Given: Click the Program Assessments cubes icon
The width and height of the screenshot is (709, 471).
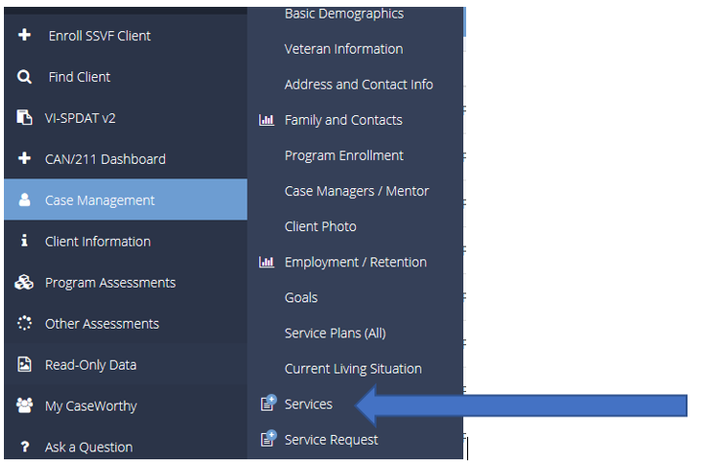Looking at the screenshot, I should (x=25, y=283).
